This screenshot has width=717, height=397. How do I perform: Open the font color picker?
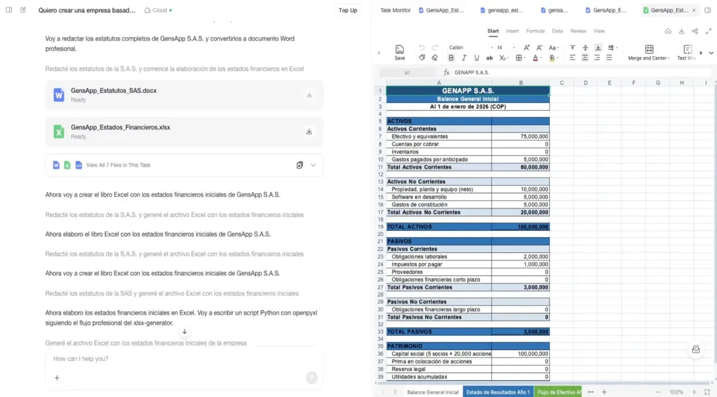(537, 58)
